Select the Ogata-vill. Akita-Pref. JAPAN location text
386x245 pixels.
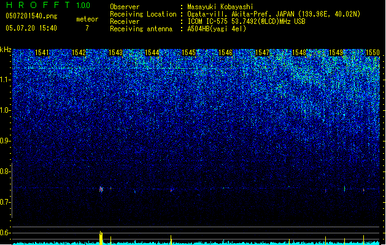274,14
